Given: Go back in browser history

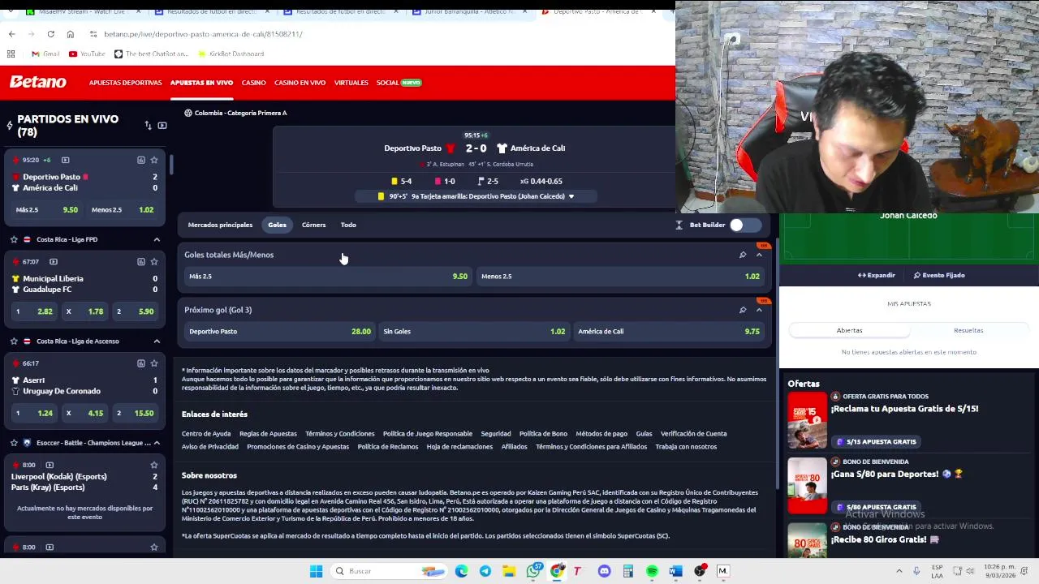Looking at the screenshot, I should tap(11, 34).
